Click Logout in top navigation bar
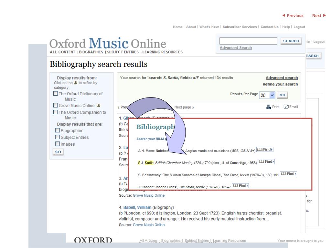 point(299,27)
